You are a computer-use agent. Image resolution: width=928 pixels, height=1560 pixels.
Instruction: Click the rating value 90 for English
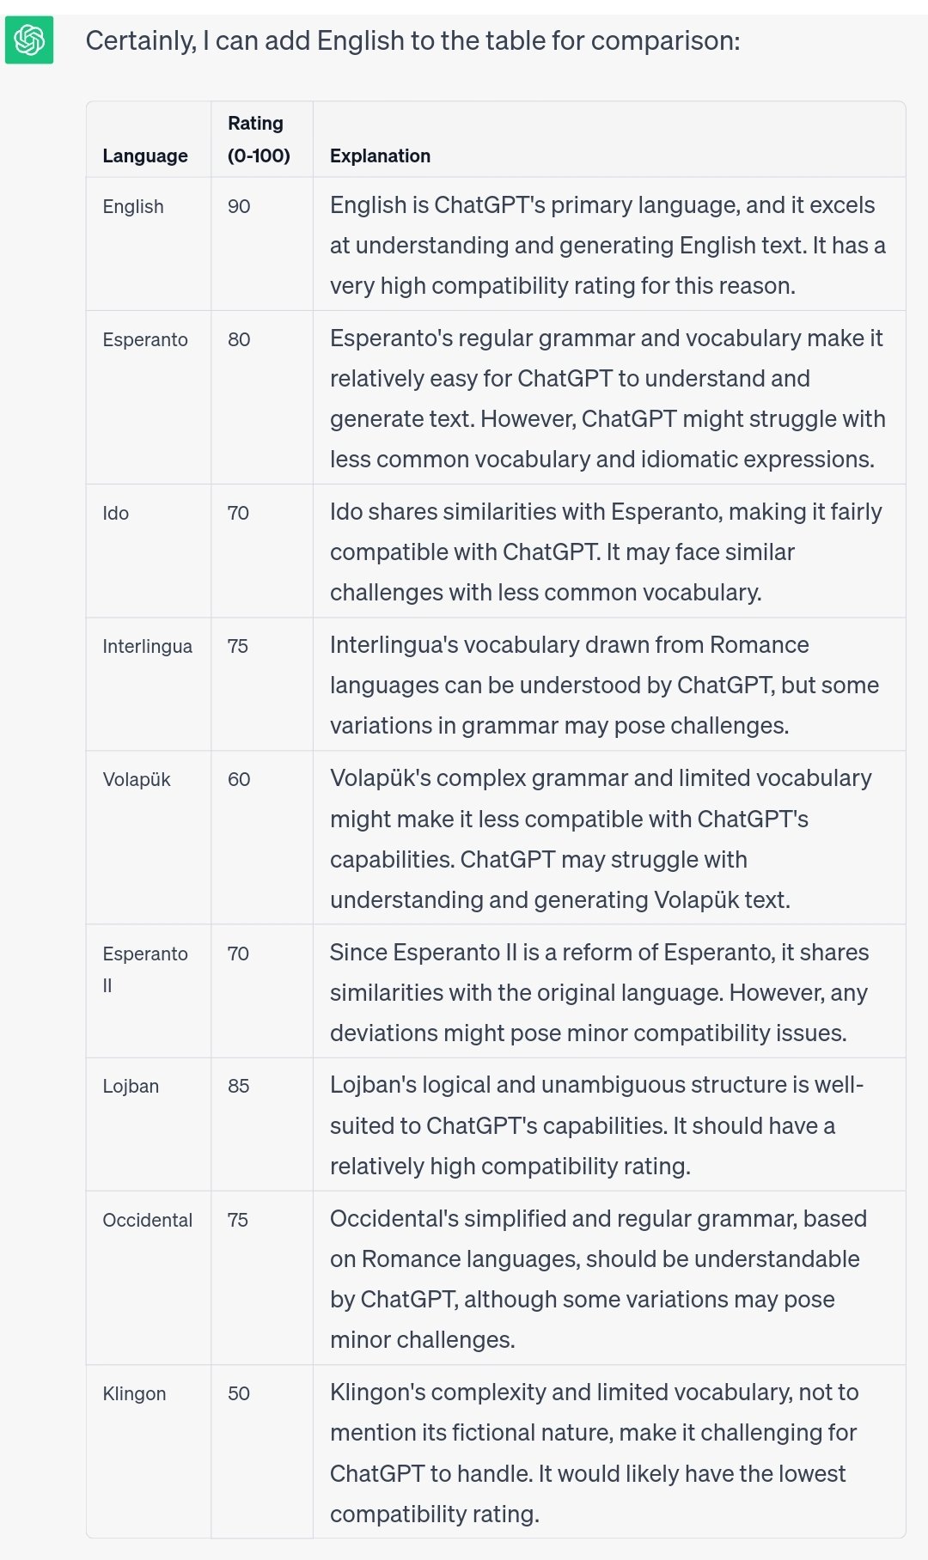point(239,206)
